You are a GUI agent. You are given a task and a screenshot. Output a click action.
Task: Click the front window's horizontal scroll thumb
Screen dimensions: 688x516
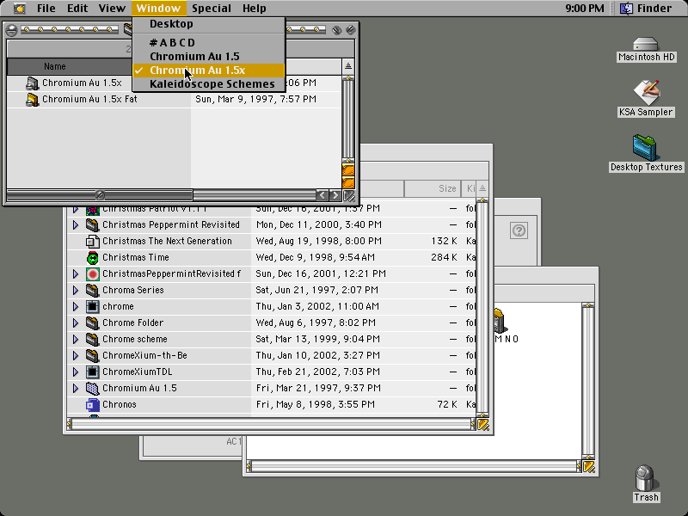point(100,195)
